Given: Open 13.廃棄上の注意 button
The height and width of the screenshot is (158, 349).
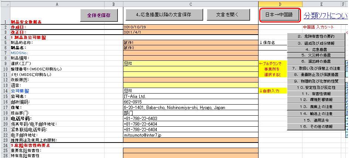Looking at the screenshot, I should 316,107.
